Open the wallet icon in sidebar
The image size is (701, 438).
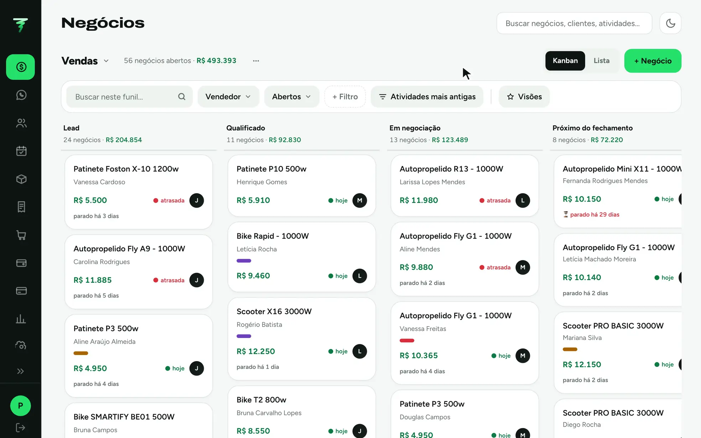pos(21,263)
